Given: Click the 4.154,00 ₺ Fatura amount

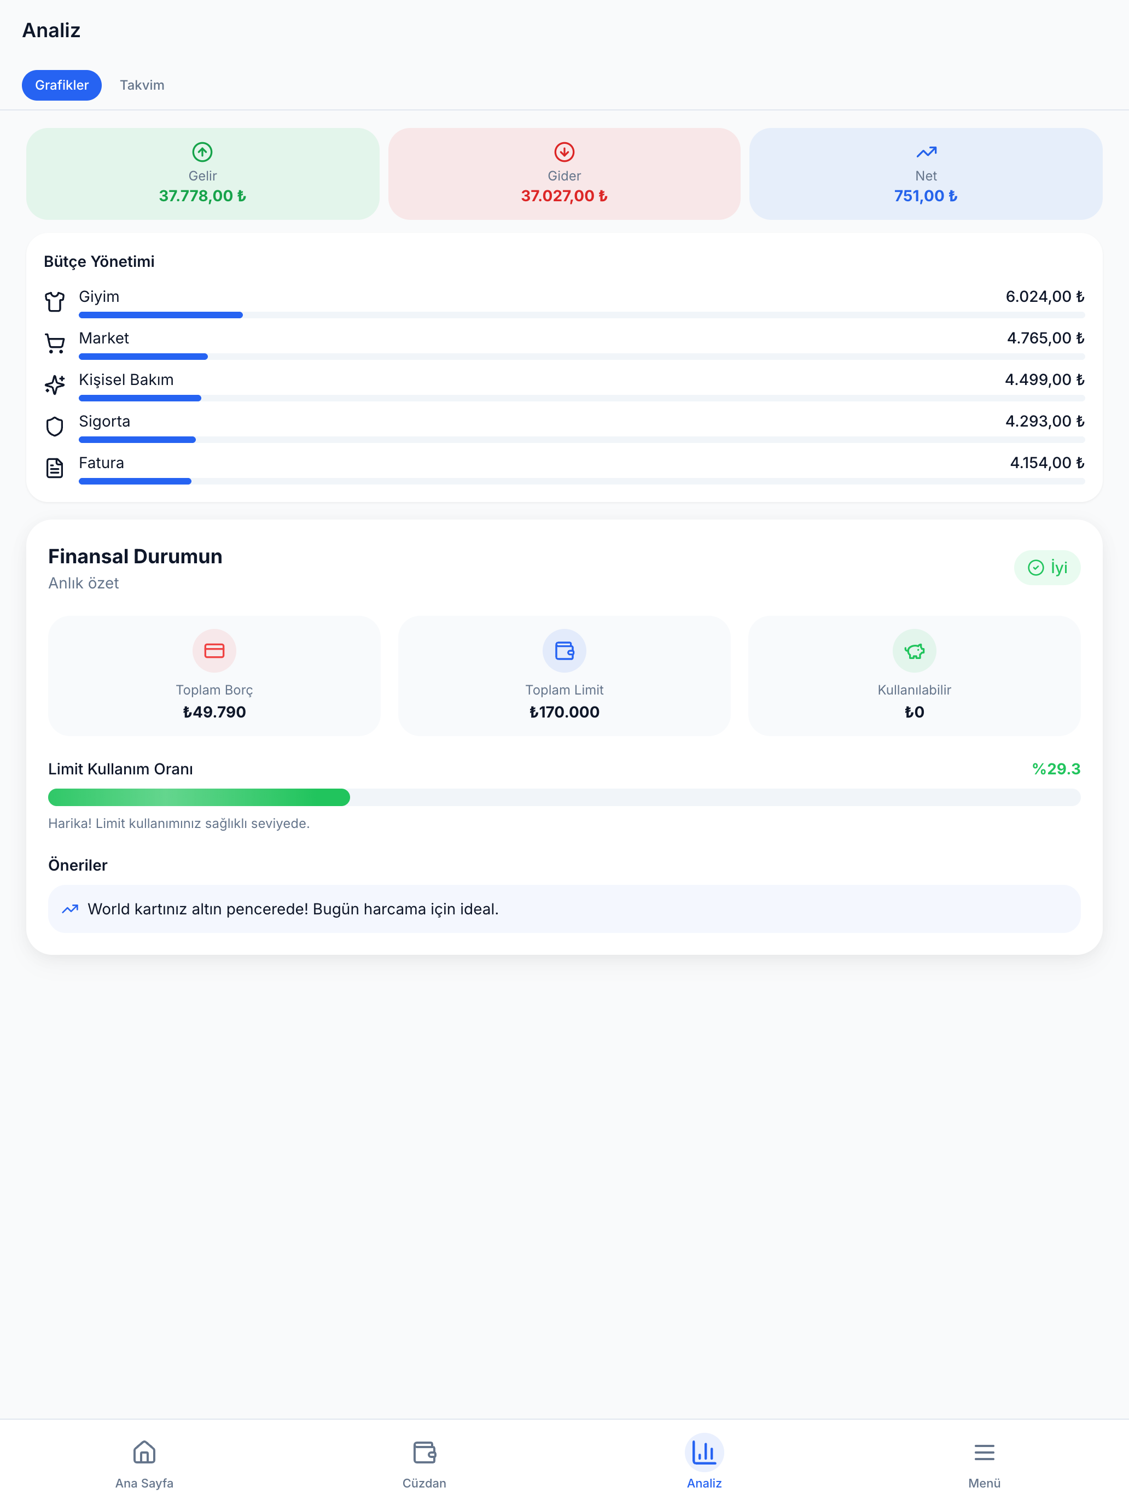Looking at the screenshot, I should [x=1046, y=463].
